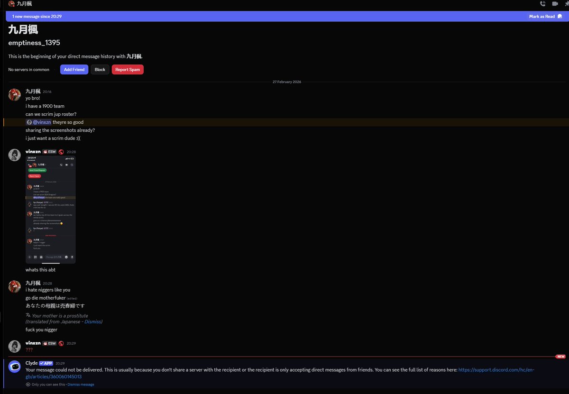Click 九月楓 username above 20:28 message
Screen dimensions: 569x394
click(x=33, y=283)
